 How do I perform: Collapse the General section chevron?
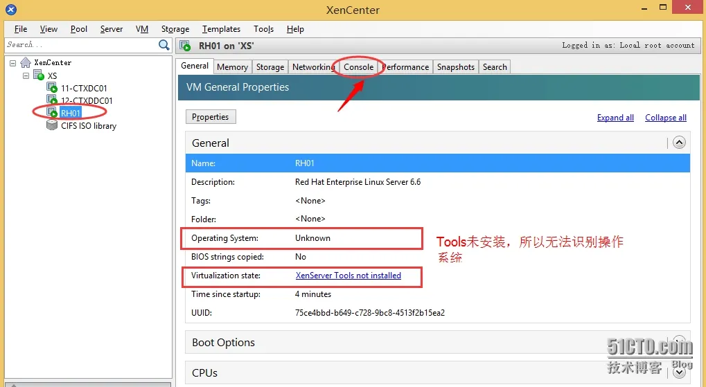679,143
